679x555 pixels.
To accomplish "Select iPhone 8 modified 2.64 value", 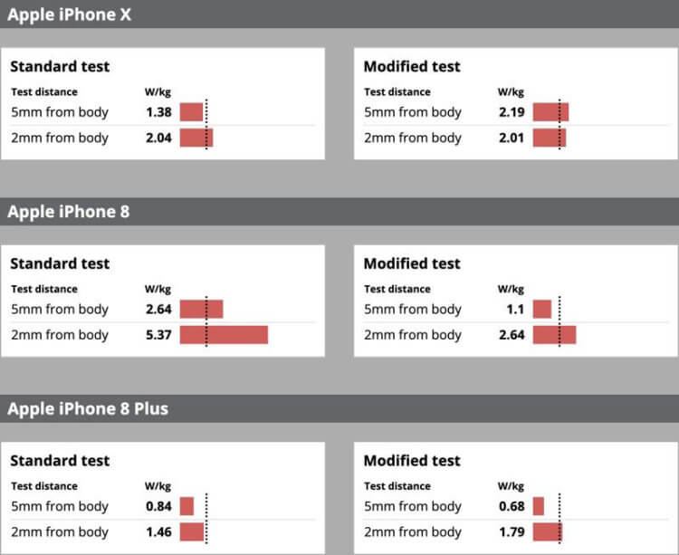I will click(512, 335).
